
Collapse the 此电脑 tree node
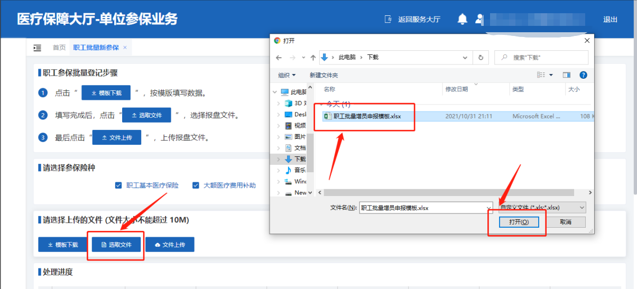coord(275,92)
